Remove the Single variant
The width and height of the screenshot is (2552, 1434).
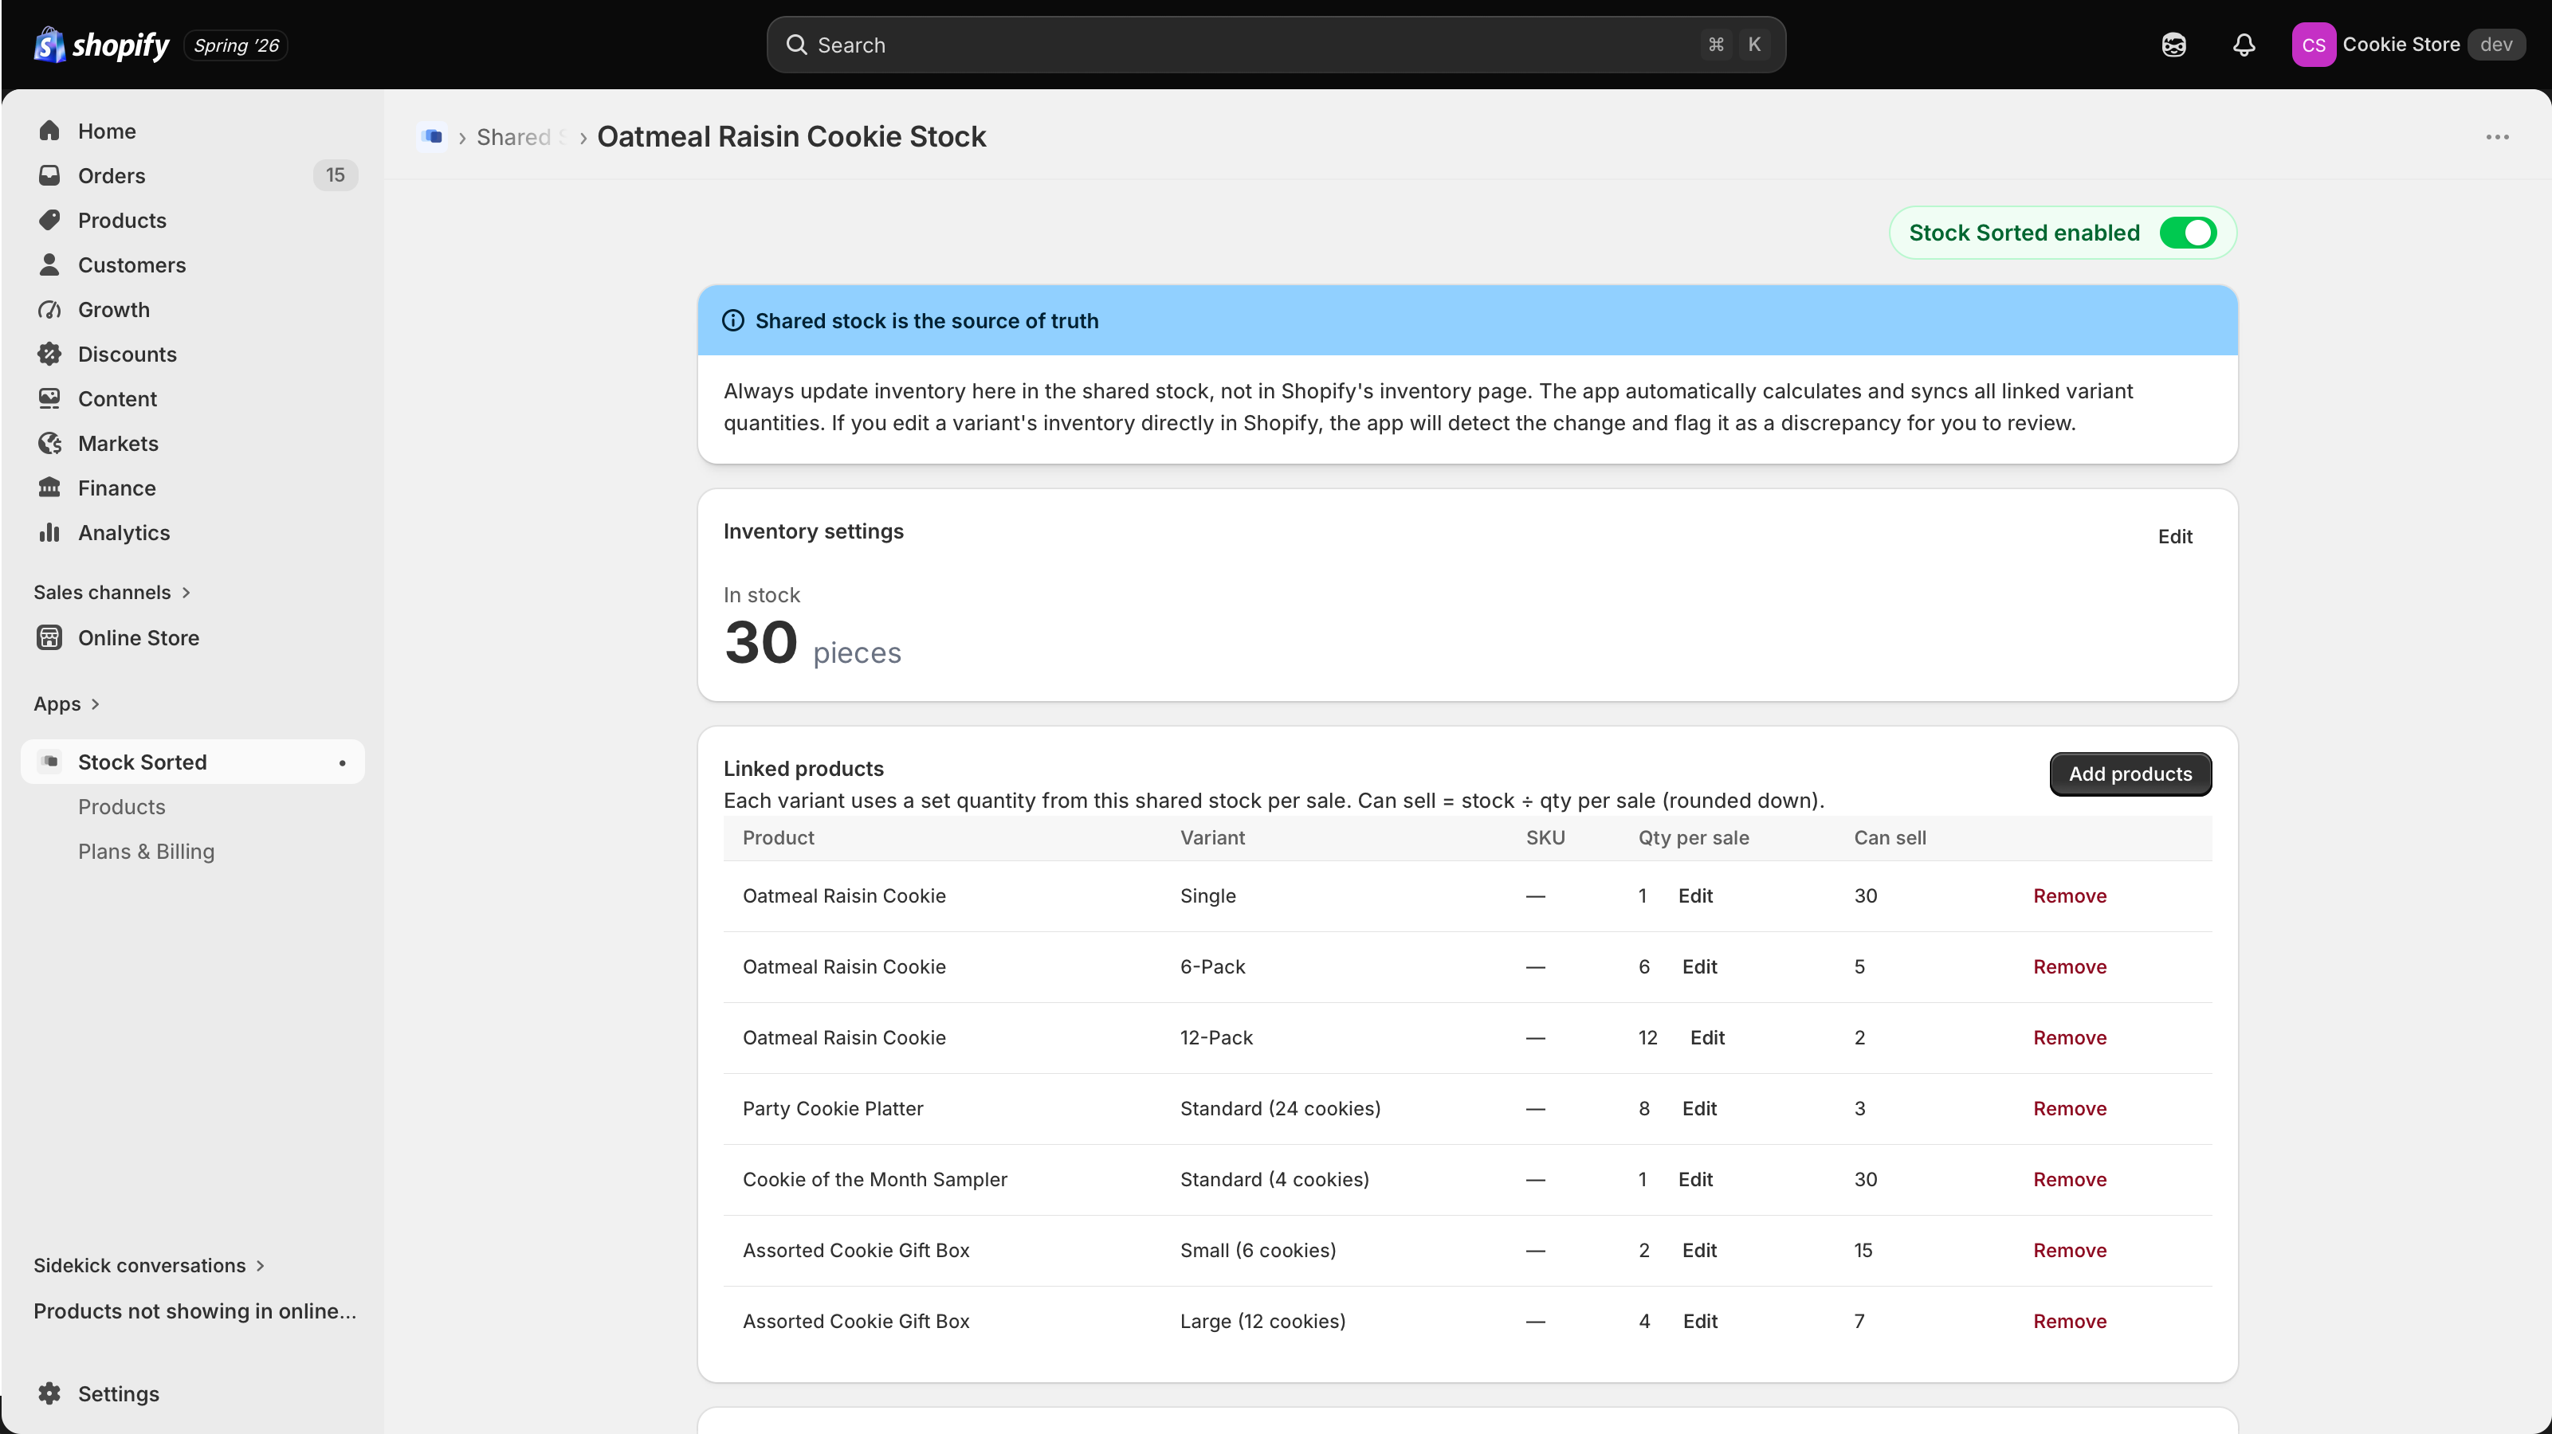click(x=2070, y=895)
